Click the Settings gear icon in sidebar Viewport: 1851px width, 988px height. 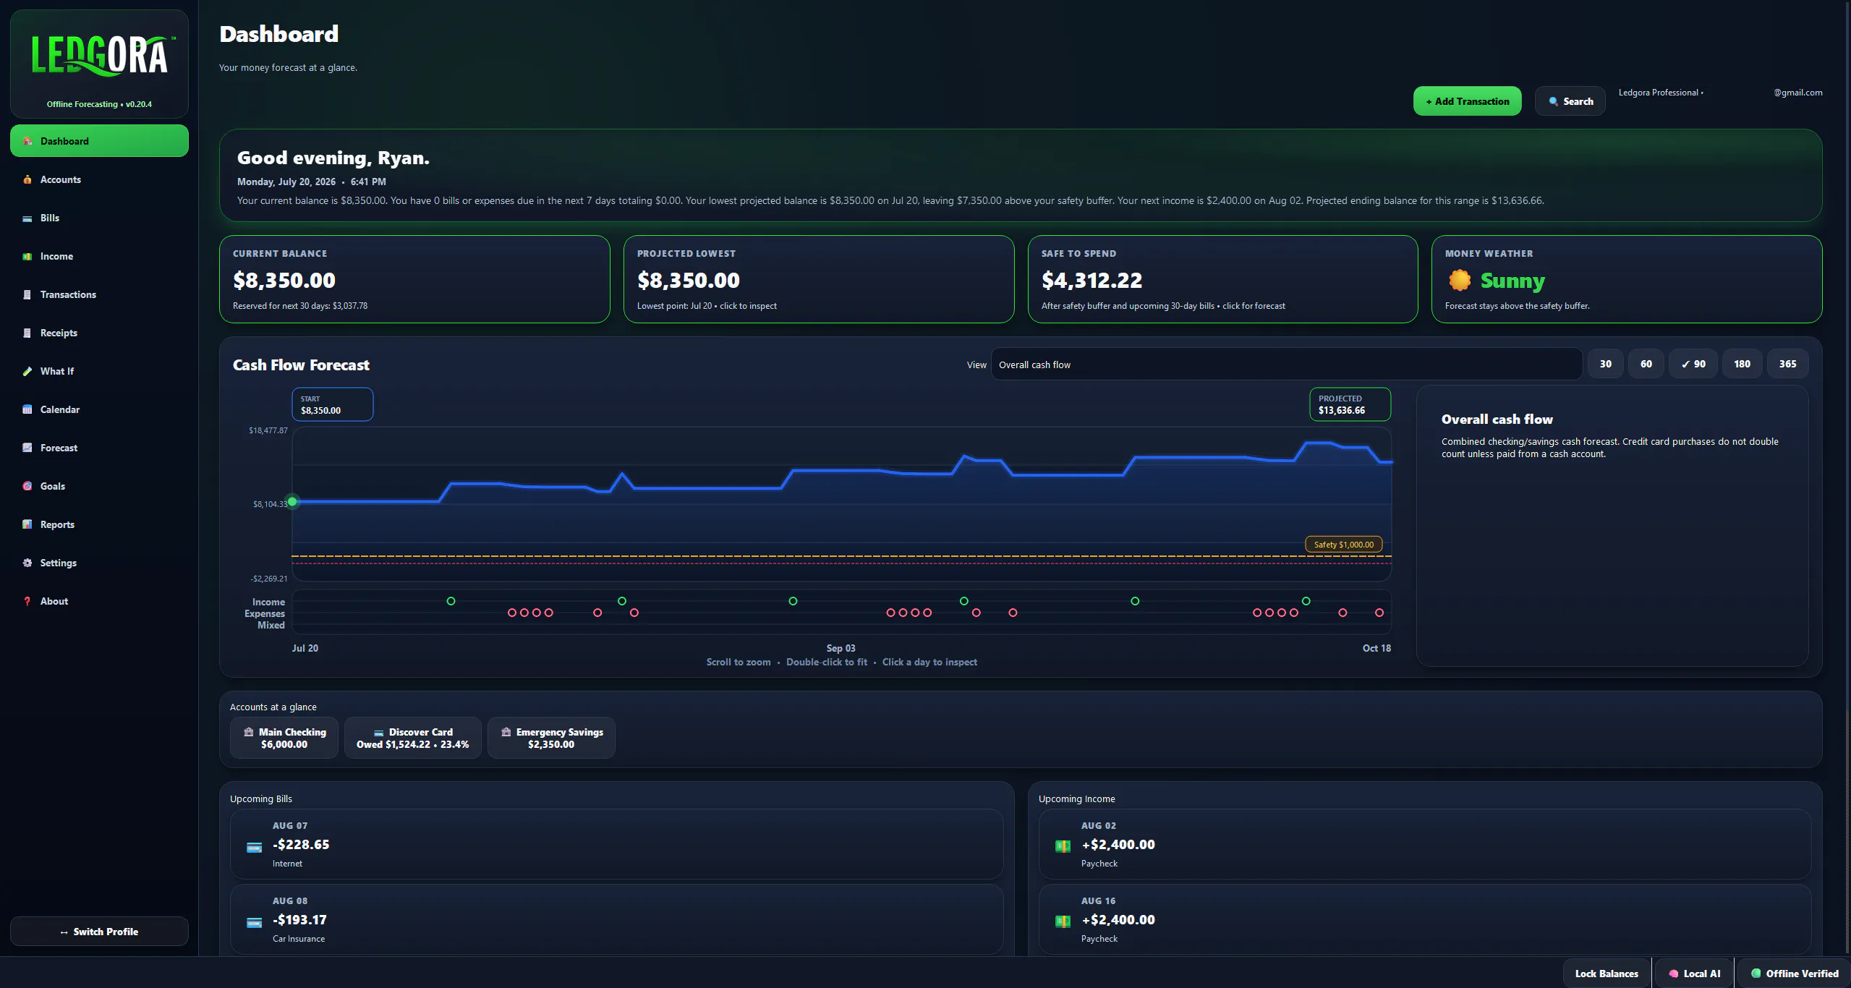click(27, 563)
